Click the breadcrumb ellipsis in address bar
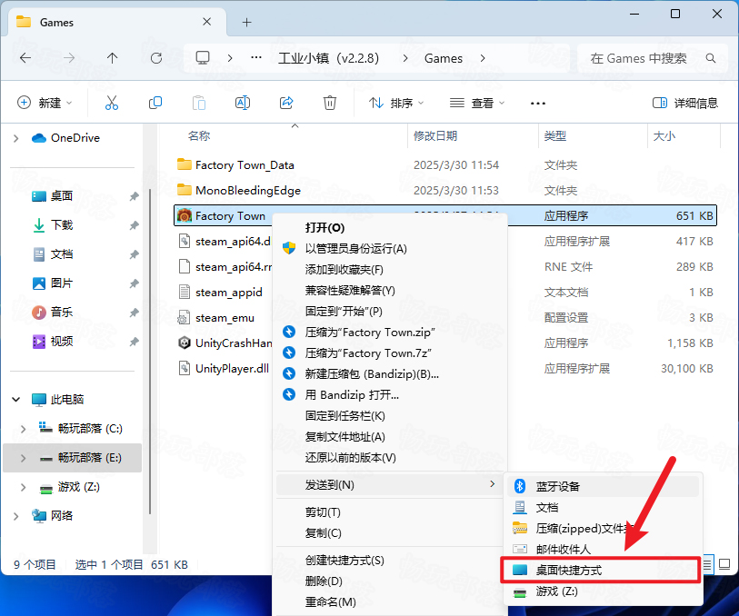739x616 pixels. (x=256, y=57)
